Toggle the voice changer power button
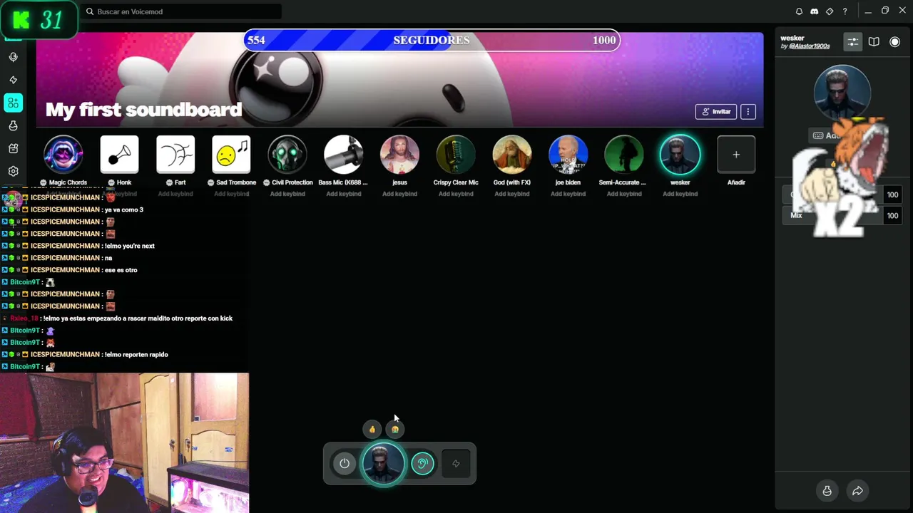The image size is (913, 513). [345, 464]
